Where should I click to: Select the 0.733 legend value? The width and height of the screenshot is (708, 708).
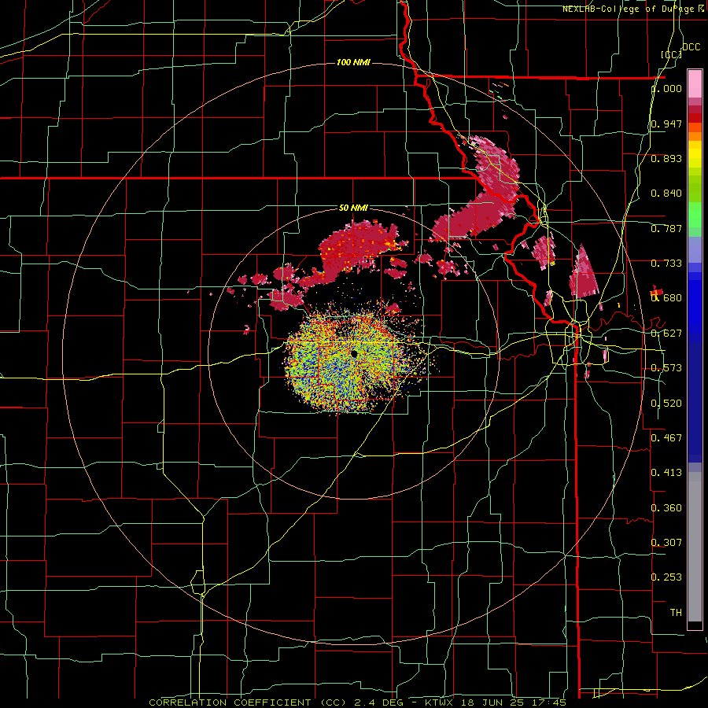tap(666, 264)
